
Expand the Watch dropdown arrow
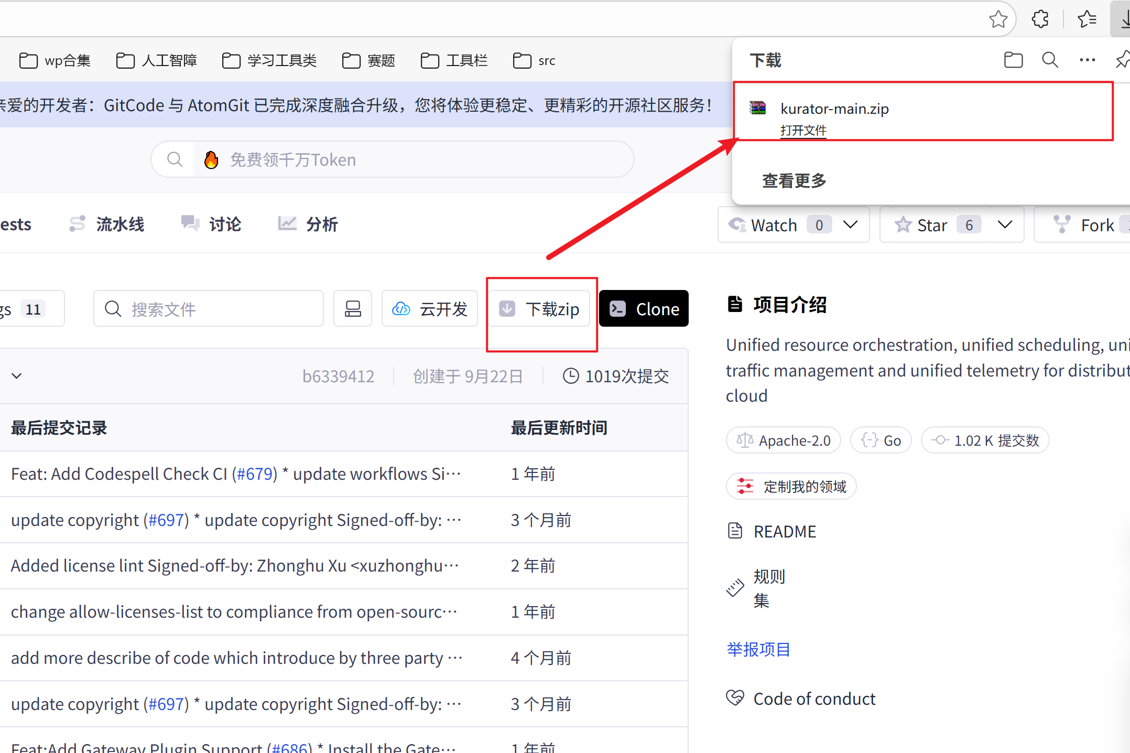[850, 225]
